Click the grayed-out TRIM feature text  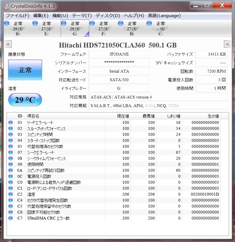pos(173,106)
